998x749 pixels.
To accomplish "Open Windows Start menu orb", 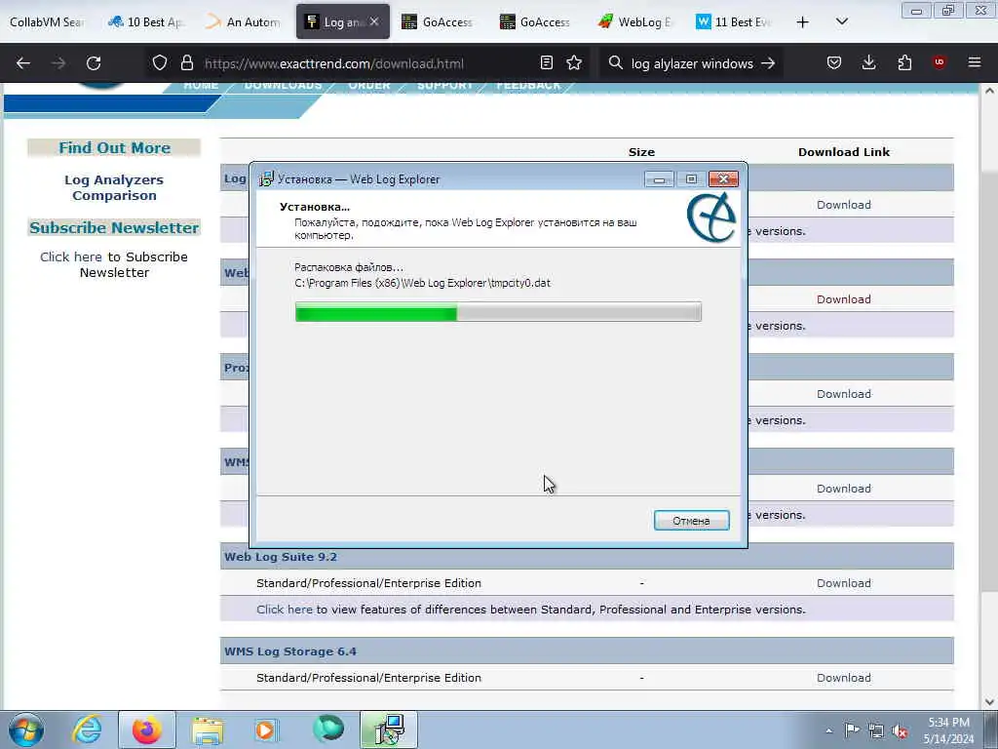I will tap(26, 729).
